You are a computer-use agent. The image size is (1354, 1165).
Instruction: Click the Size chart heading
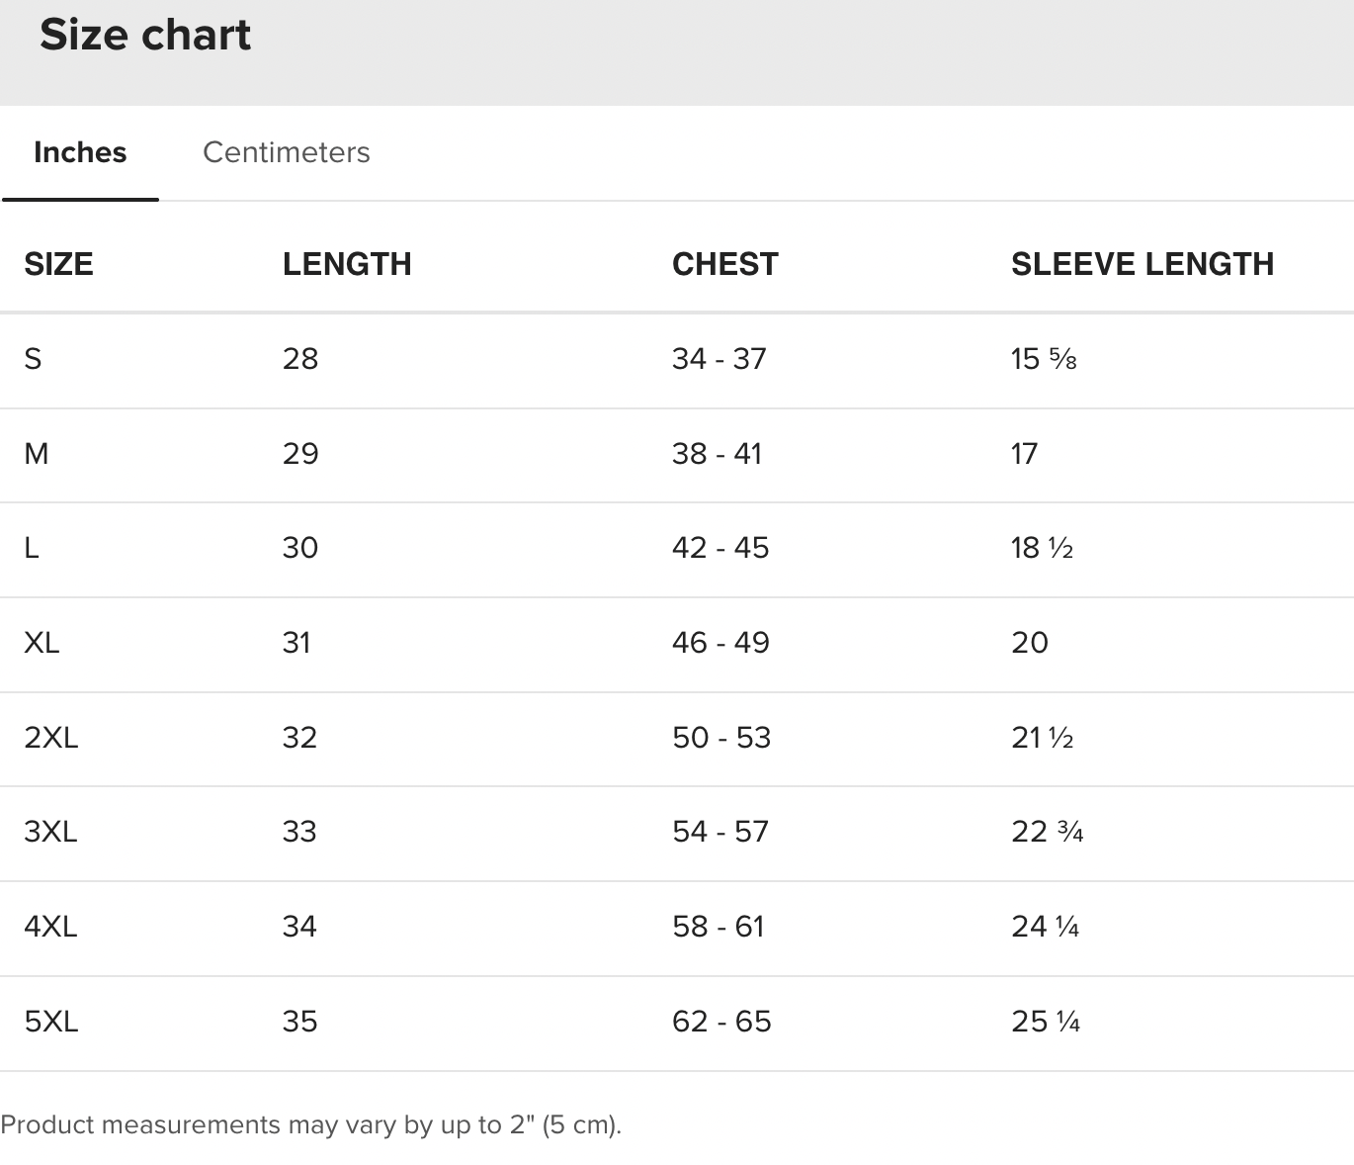pyautogui.click(x=145, y=36)
